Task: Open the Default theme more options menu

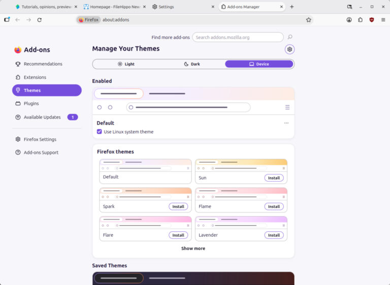Action: [286, 123]
